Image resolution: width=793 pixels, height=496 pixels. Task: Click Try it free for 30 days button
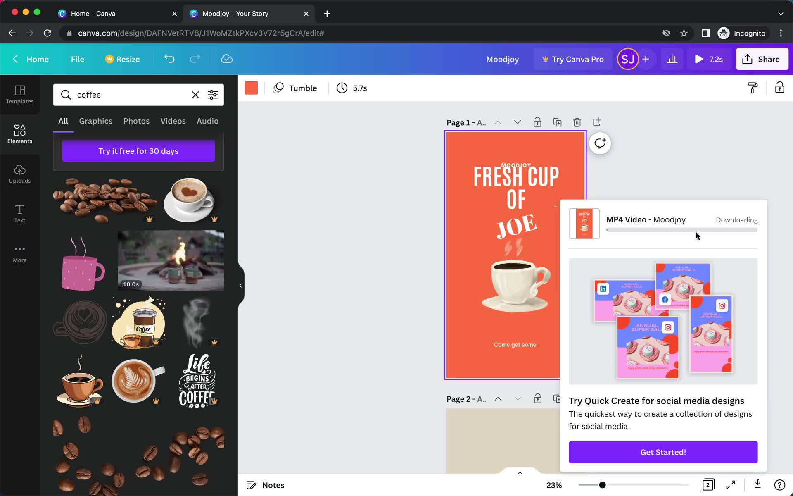coord(138,151)
